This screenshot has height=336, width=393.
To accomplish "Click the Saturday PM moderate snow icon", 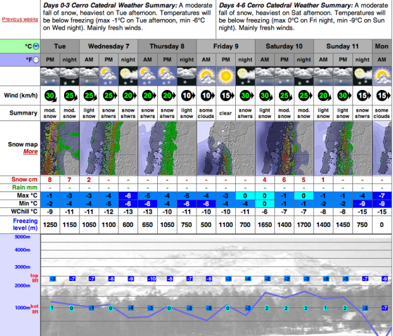I will (285, 76).
